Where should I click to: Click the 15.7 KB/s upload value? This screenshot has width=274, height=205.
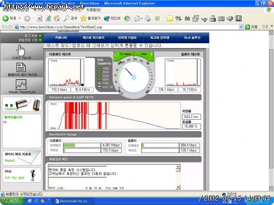(190, 90)
